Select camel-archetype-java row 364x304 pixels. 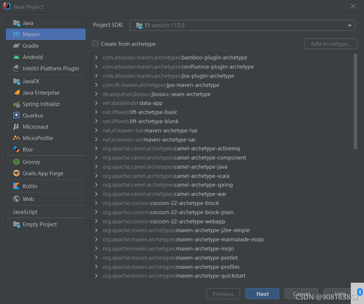coord(222,166)
